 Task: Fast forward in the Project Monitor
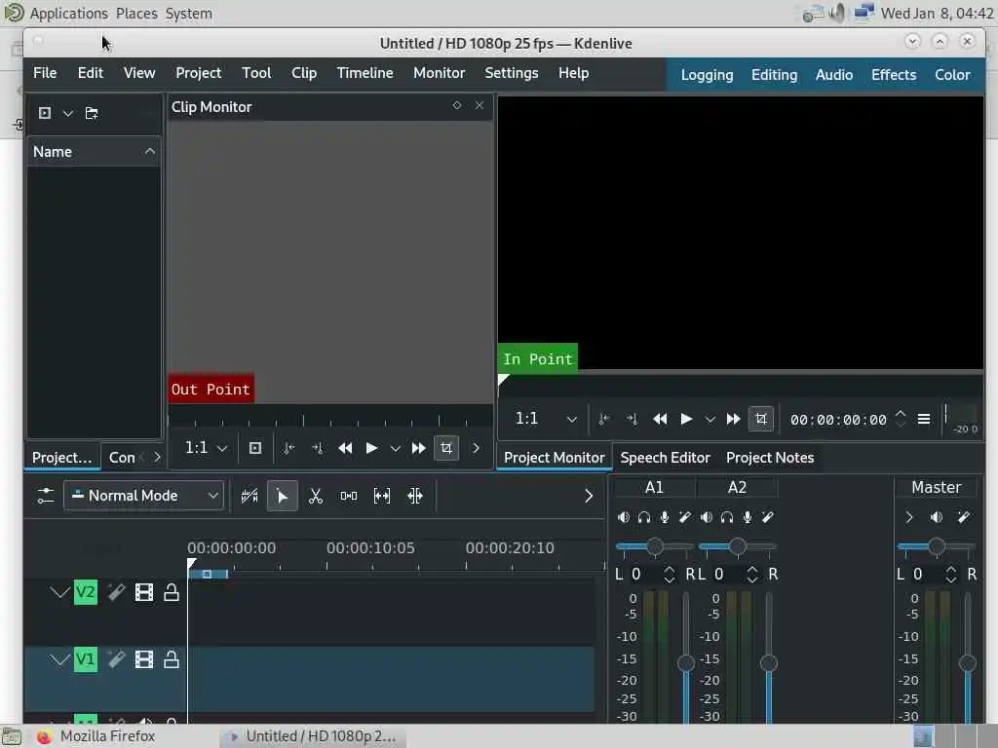coord(733,419)
